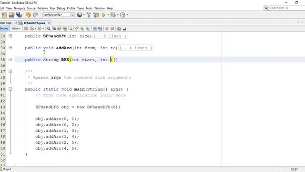The height and width of the screenshot is (172, 305).
Task: Open the Debug project dropdown arrow
Action: point(118,15)
